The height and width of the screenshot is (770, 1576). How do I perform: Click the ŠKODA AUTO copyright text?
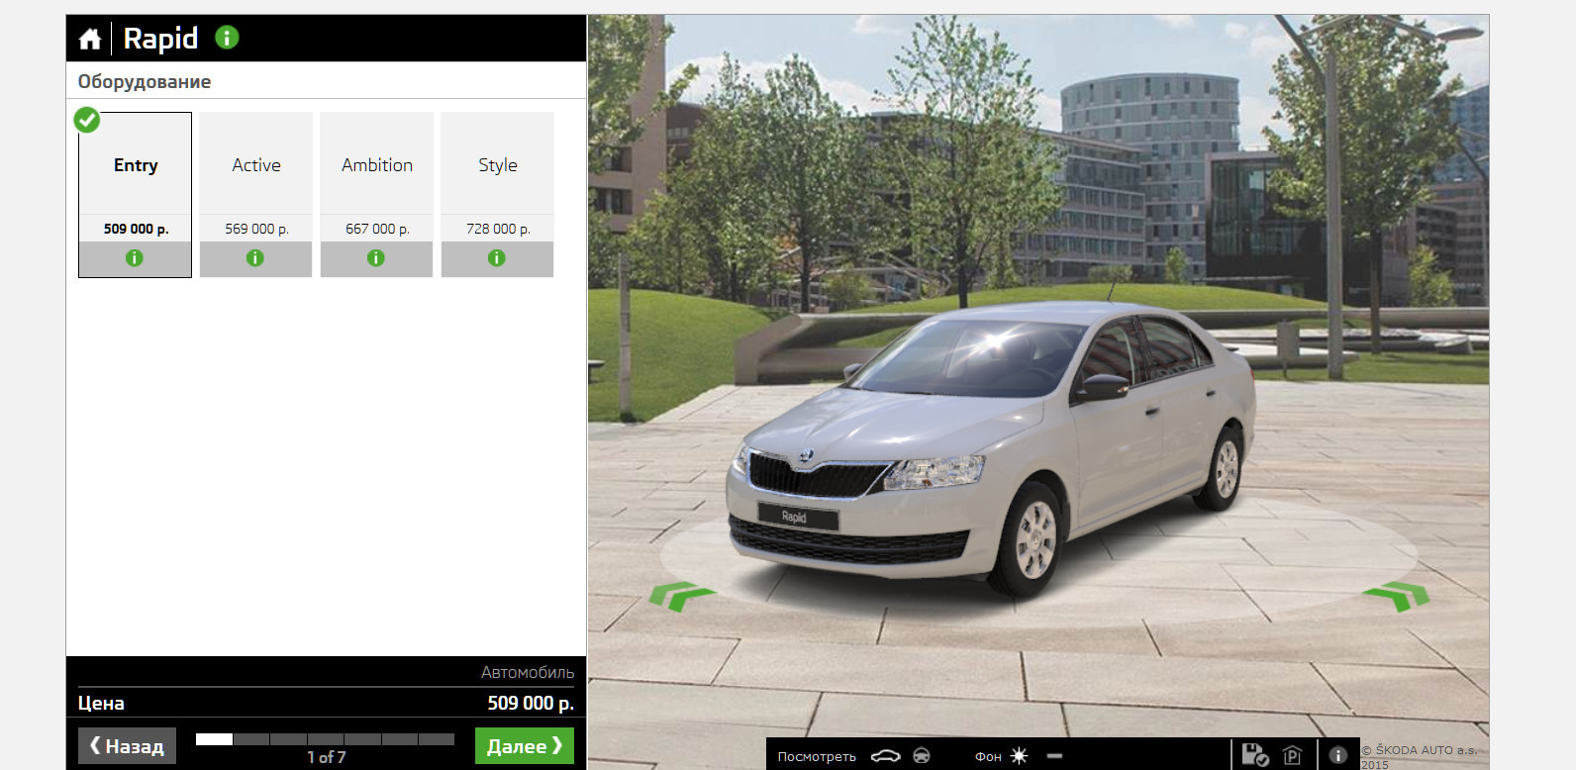click(1419, 757)
